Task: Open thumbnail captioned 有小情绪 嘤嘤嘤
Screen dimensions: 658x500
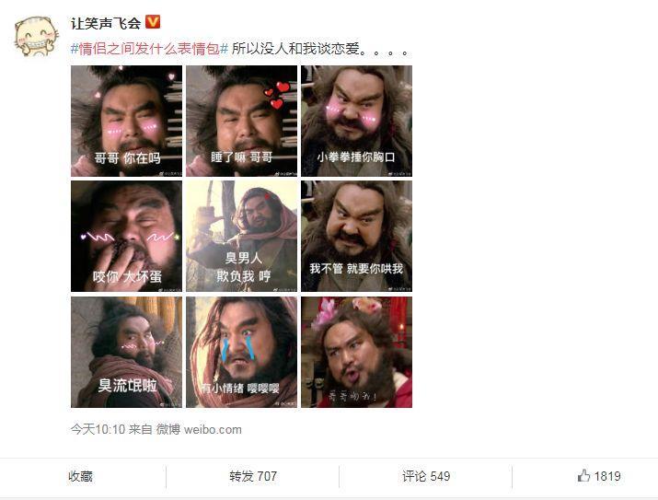Action: [241, 352]
